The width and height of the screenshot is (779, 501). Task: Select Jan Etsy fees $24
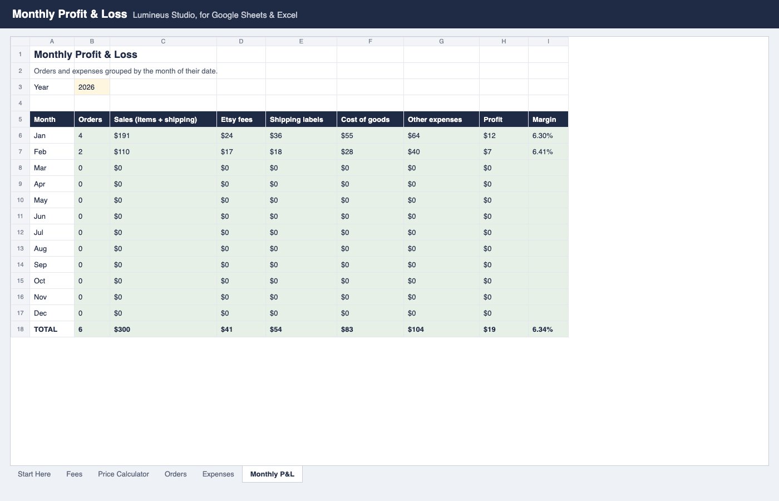pos(241,135)
